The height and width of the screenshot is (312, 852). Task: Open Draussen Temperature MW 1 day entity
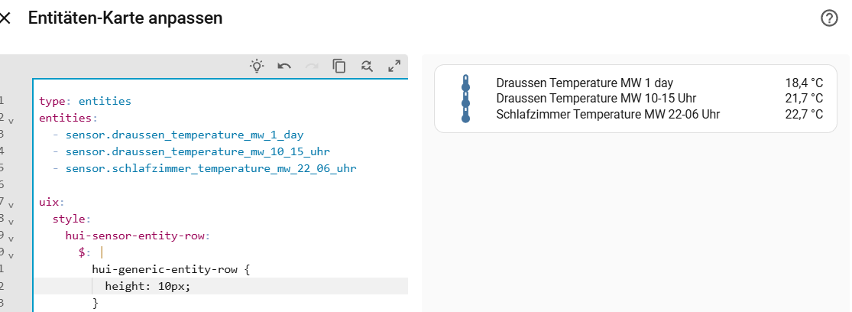585,83
